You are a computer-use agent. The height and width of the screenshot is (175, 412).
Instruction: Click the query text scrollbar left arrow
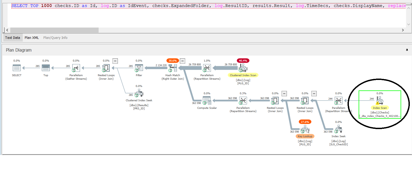coord(7,30)
